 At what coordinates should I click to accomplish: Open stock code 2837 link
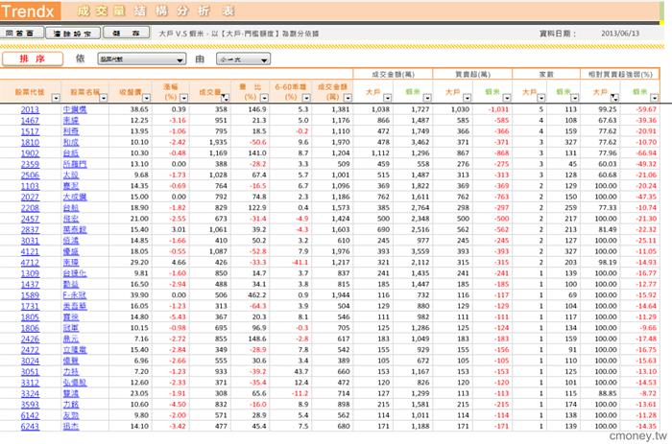tap(30, 229)
